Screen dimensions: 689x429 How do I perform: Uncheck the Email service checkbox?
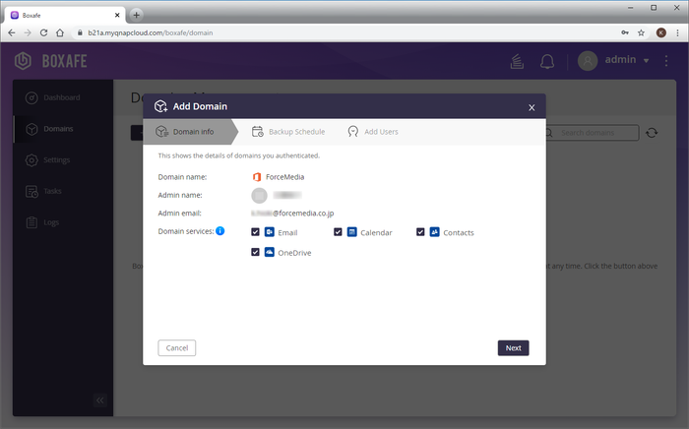pyautogui.click(x=255, y=232)
